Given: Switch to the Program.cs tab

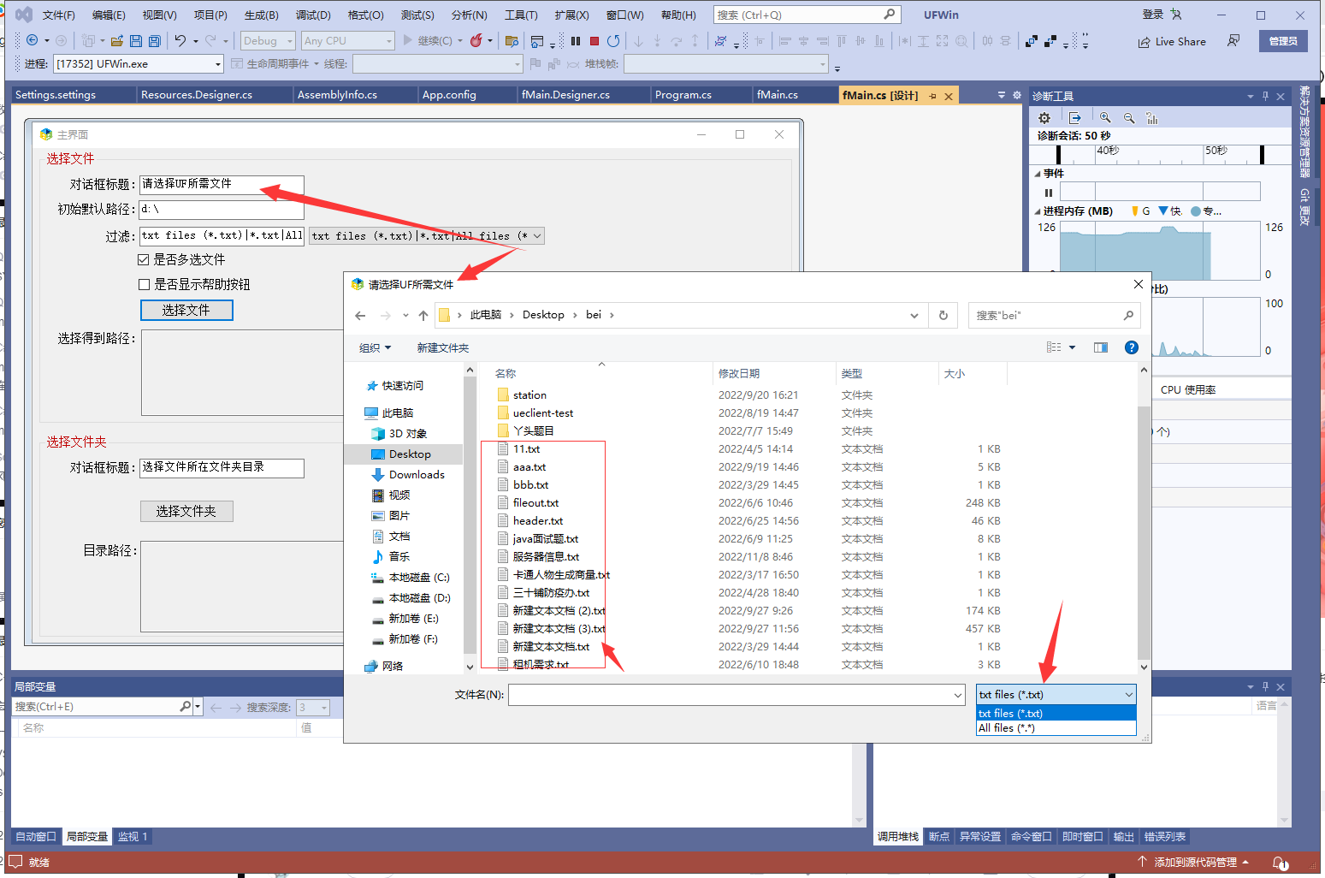Looking at the screenshot, I should click(x=683, y=95).
